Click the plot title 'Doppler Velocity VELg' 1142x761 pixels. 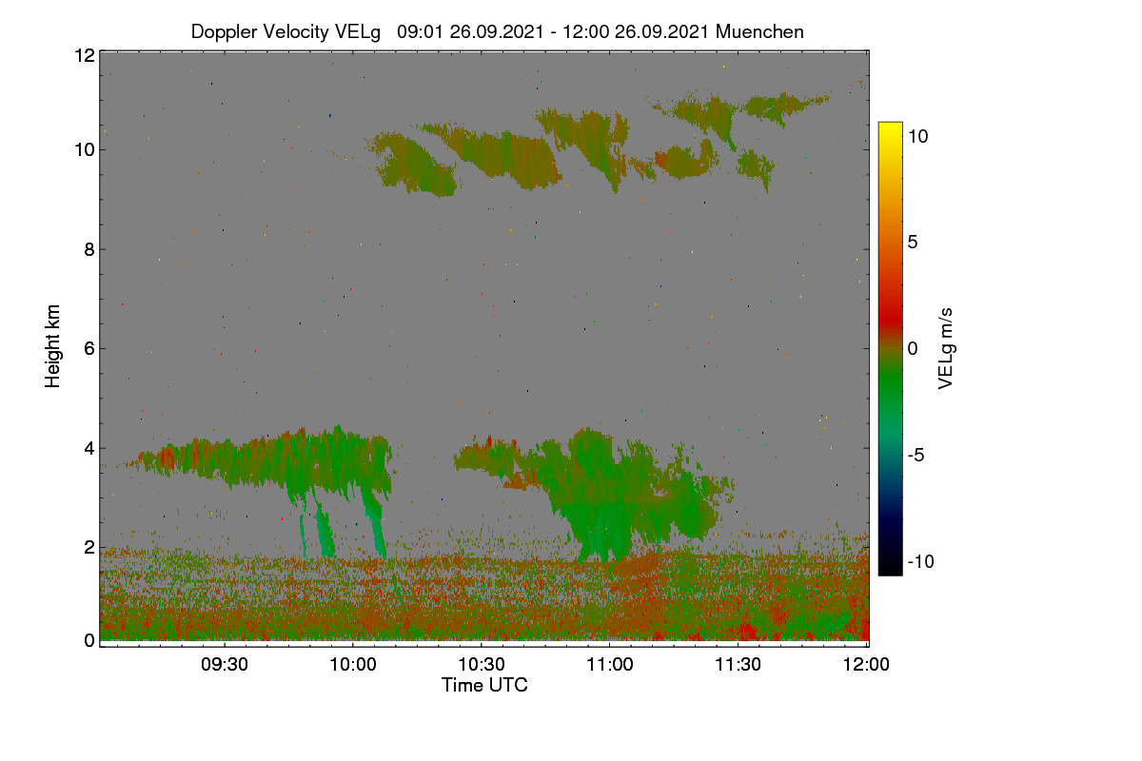(285, 31)
